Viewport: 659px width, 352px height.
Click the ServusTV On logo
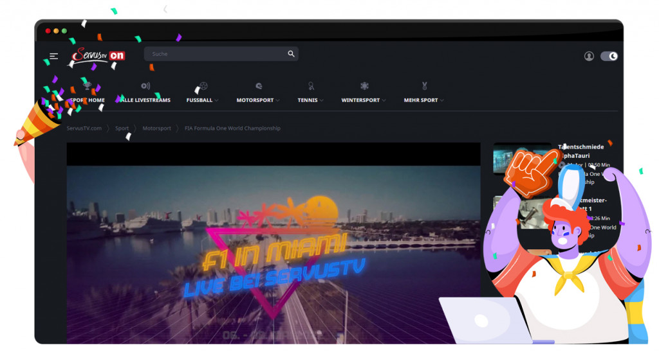[98, 57]
